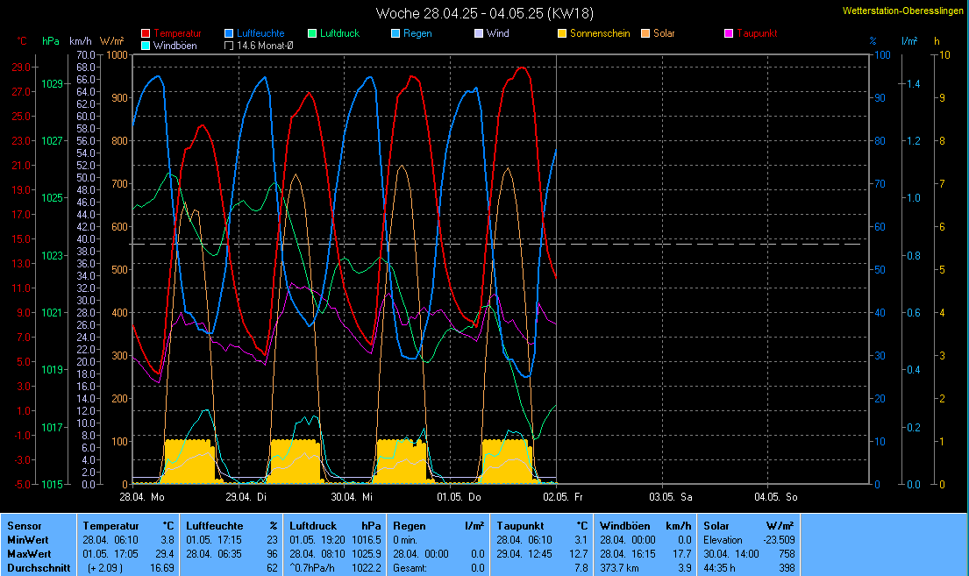The image size is (969, 576).
Task: Click the 'Regen' table column header
Action: pyautogui.click(x=410, y=526)
